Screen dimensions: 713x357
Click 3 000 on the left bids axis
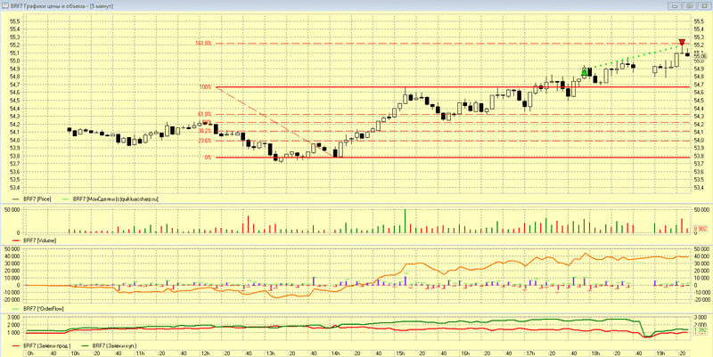(x=14, y=317)
